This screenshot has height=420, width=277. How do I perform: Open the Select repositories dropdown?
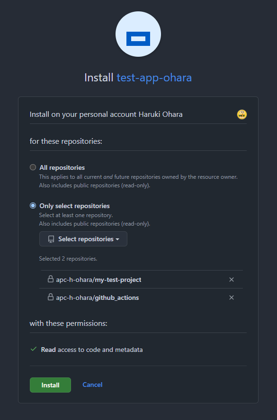pyautogui.click(x=83, y=239)
